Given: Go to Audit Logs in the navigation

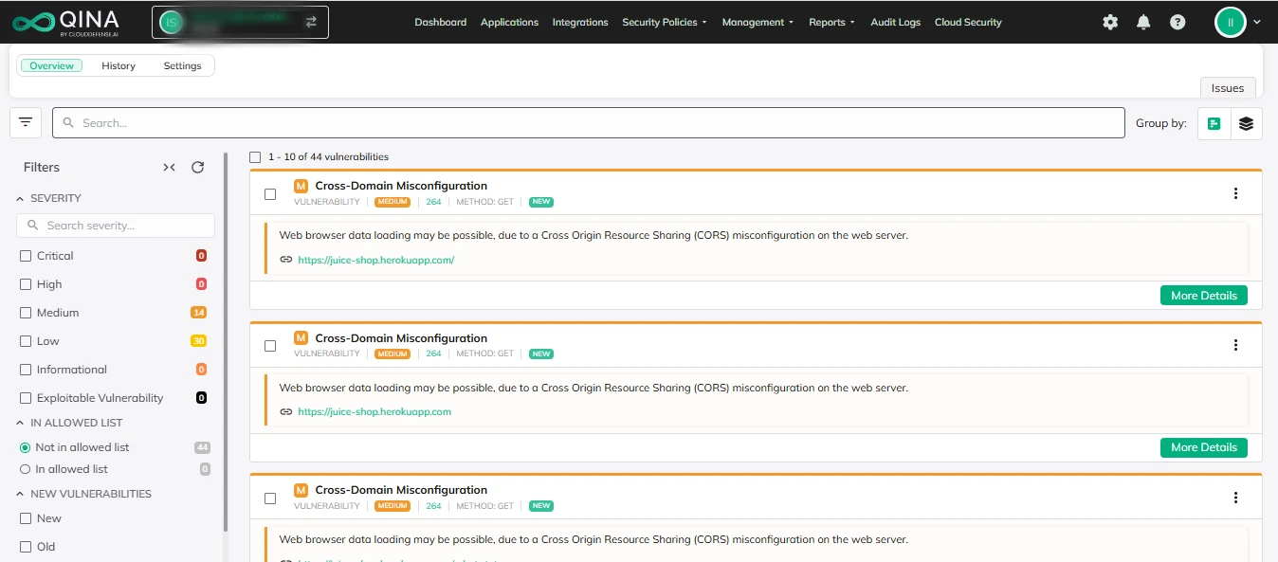Looking at the screenshot, I should click(895, 22).
